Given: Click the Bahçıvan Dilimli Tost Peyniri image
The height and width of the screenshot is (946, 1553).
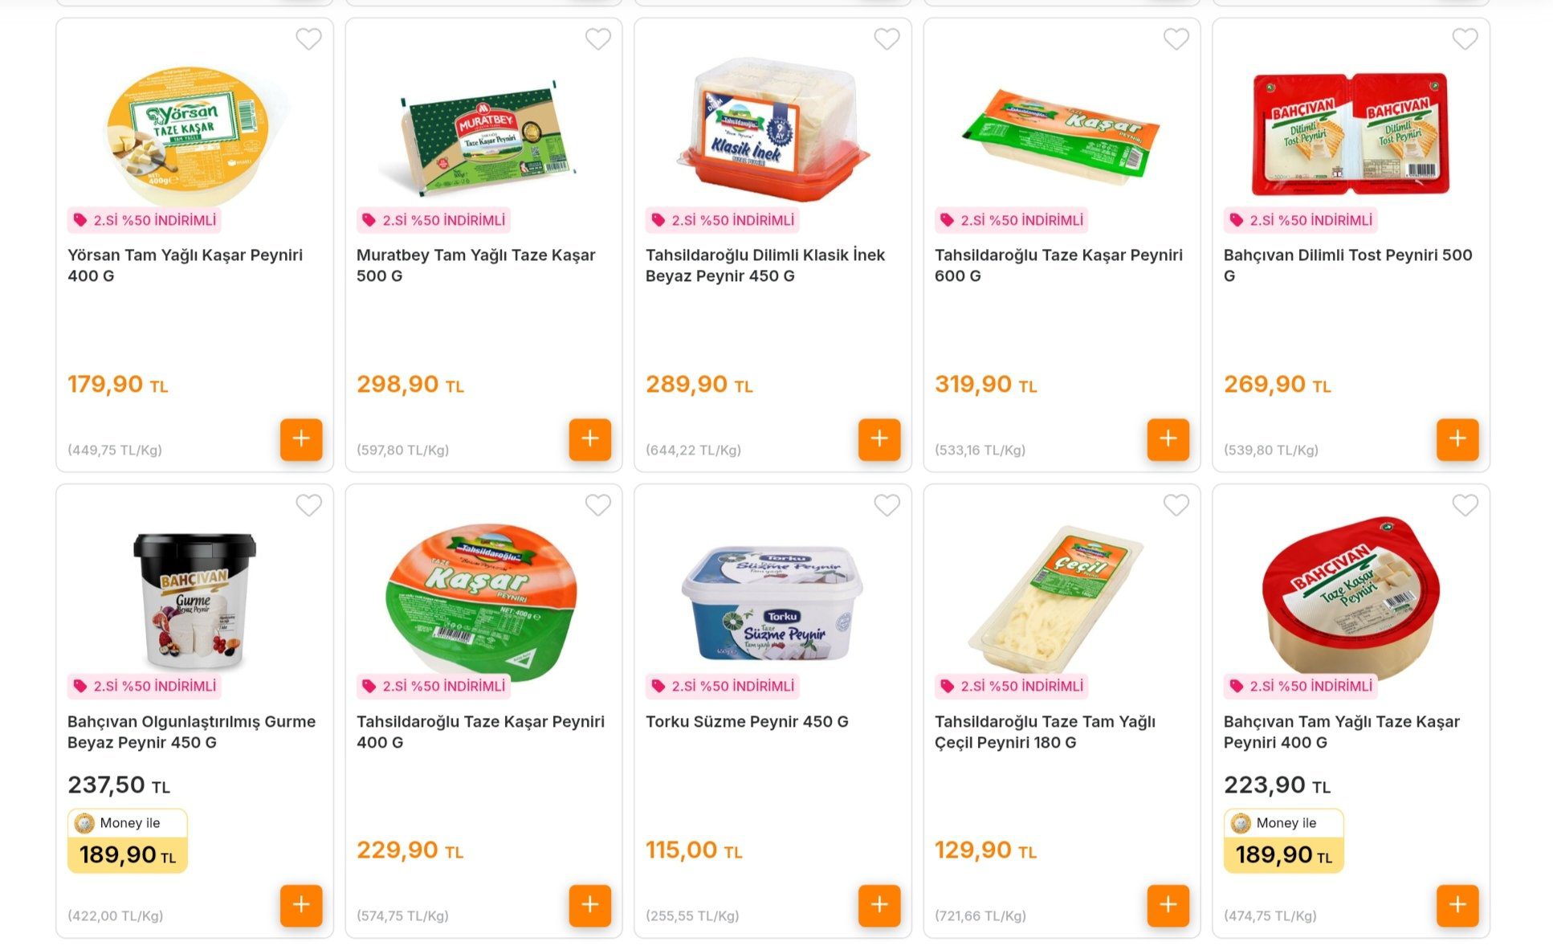Looking at the screenshot, I should (1351, 134).
